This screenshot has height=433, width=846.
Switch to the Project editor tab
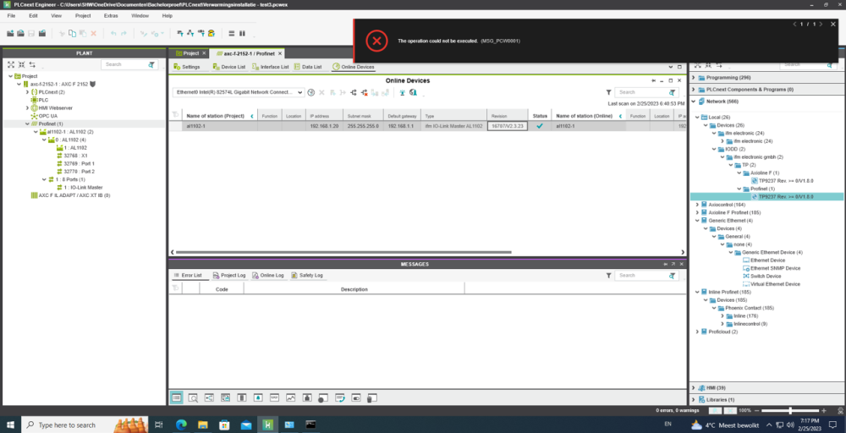coord(191,53)
